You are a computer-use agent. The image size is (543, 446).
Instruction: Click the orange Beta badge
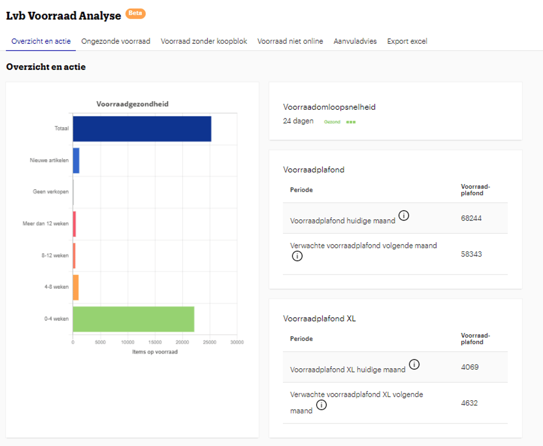tap(135, 14)
